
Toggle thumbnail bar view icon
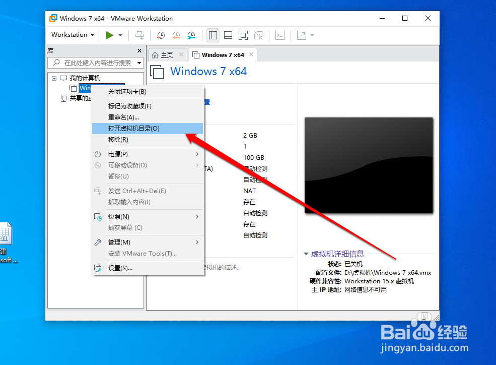tap(228, 35)
